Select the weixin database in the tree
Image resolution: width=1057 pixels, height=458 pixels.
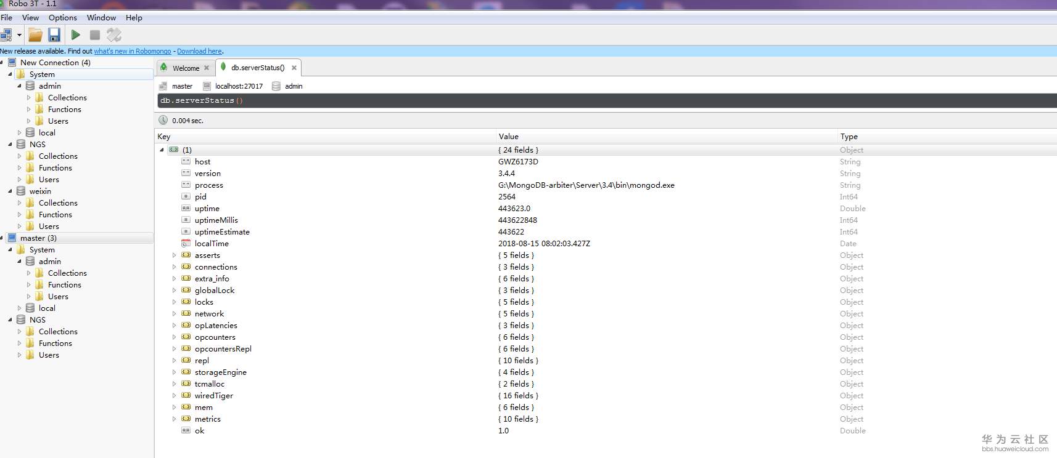[x=40, y=191]
